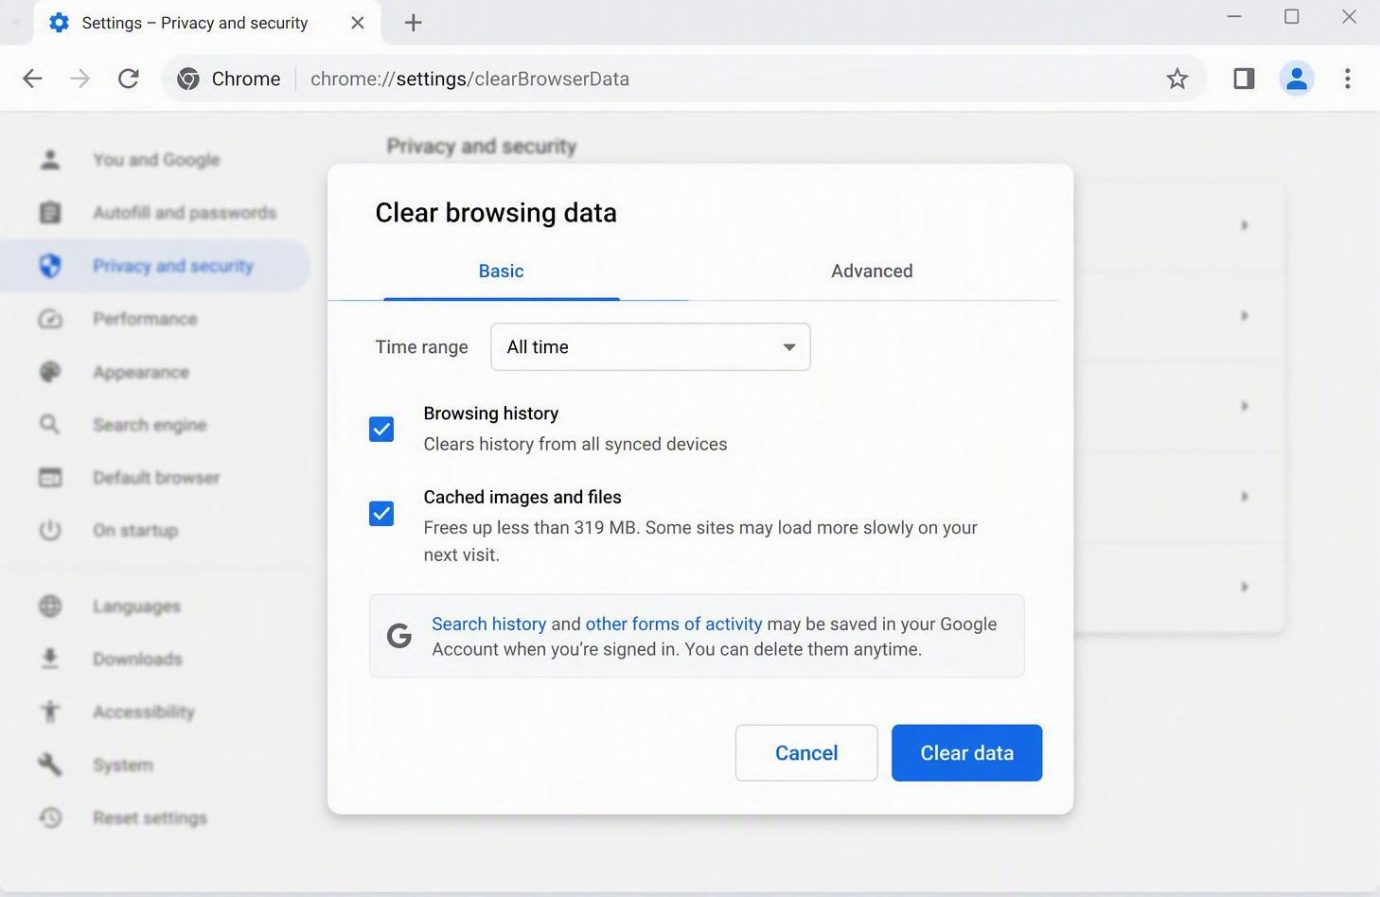Viewport: 1380px width, 897px height.
Task: Select the Settings – Privacy and security browser tab
Action: [206, 23]
